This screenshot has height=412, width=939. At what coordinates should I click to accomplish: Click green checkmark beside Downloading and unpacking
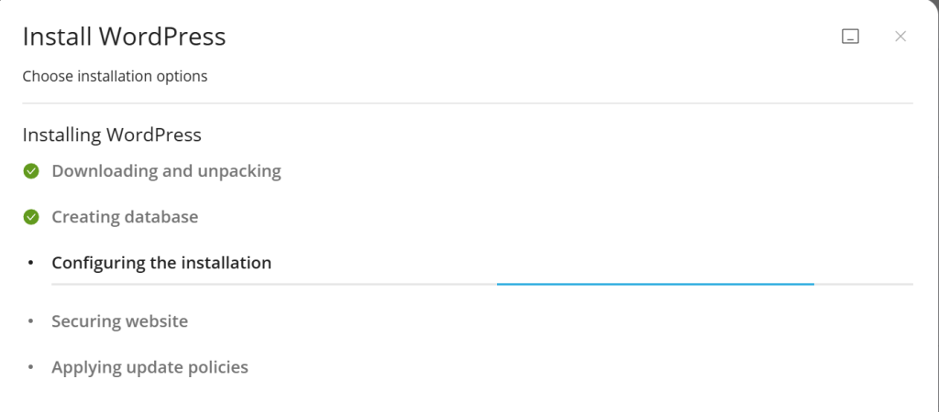tap(31, 171)
